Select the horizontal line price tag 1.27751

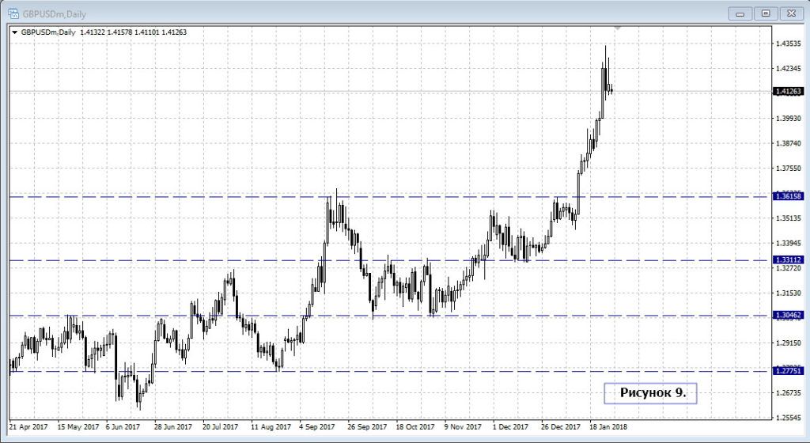[x=789, y=371]
